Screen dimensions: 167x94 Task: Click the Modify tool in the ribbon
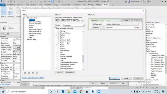(x=3, y=11)
